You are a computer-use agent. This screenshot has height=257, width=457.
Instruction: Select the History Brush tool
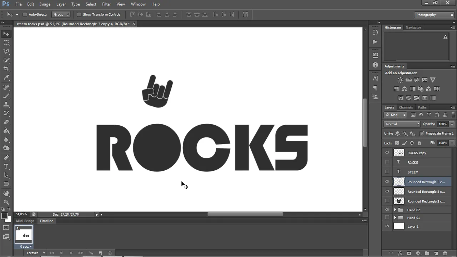pyautogui.click(x=6, y=113)
